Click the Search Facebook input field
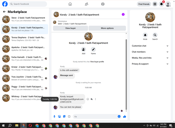Screen dimensions: 175x128 (x=28, y=4)
